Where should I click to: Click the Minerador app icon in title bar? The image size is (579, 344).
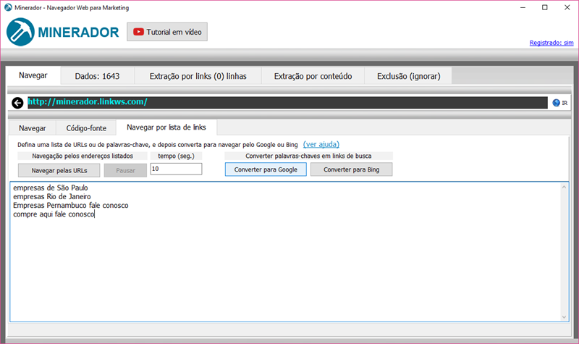coord(8,7)
